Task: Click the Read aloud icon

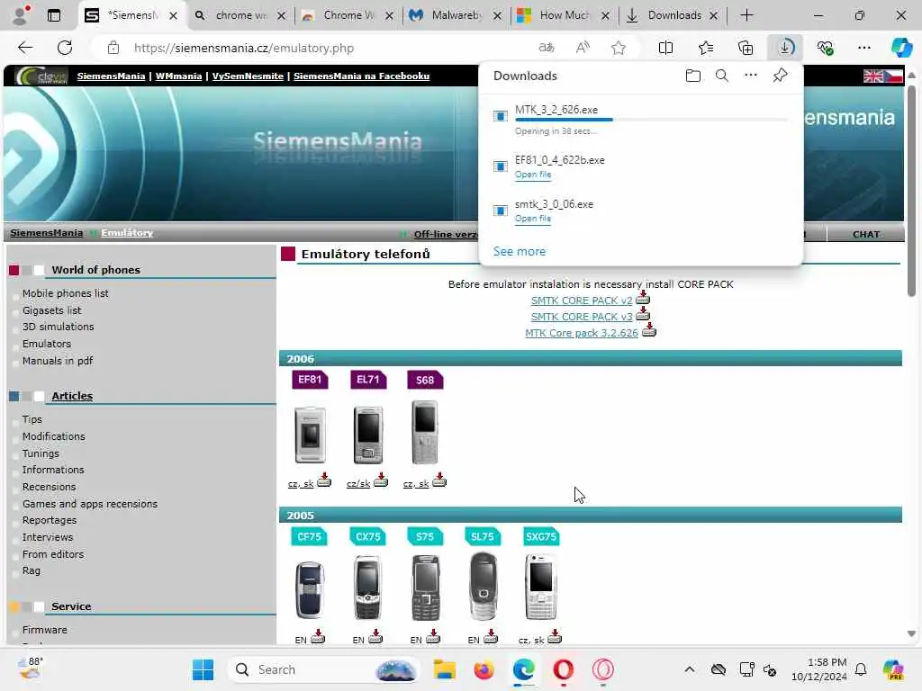Action: (583, 48)
